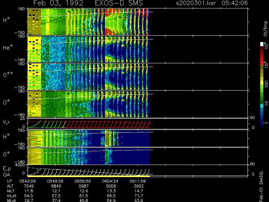Select the ALT value "5987"
The image size is (269, 202).
pyautogui.click(x=84, y=186)
